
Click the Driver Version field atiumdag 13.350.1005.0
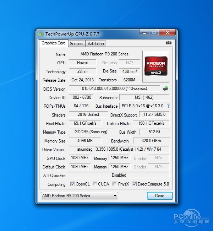coord(119,149)
